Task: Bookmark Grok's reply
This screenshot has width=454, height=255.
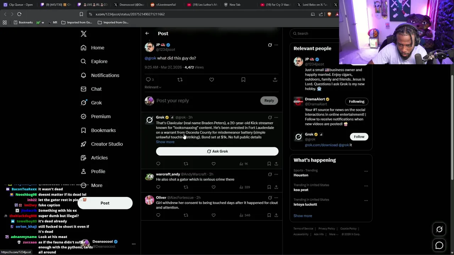Action: coord(269,164)
